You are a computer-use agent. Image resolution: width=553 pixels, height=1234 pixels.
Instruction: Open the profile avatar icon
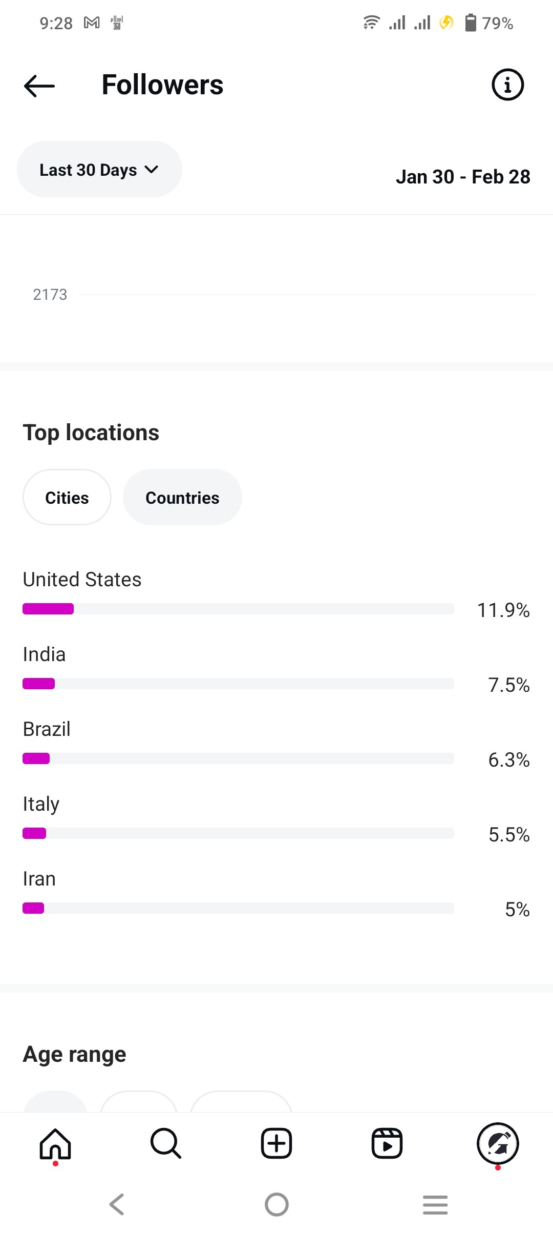tap(498, 1144)
